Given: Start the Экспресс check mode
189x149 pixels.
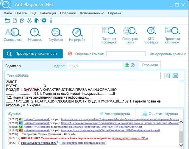Looking at the screenshot, I should 35,35.
